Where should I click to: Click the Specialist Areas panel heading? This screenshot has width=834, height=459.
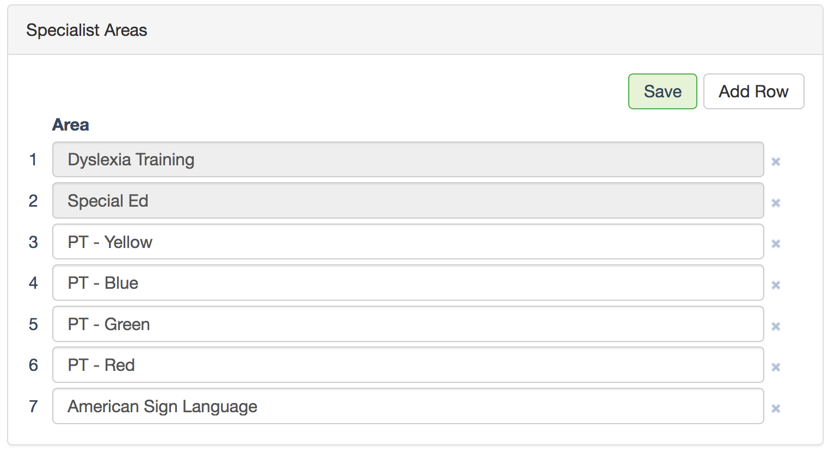click(87, 30)
